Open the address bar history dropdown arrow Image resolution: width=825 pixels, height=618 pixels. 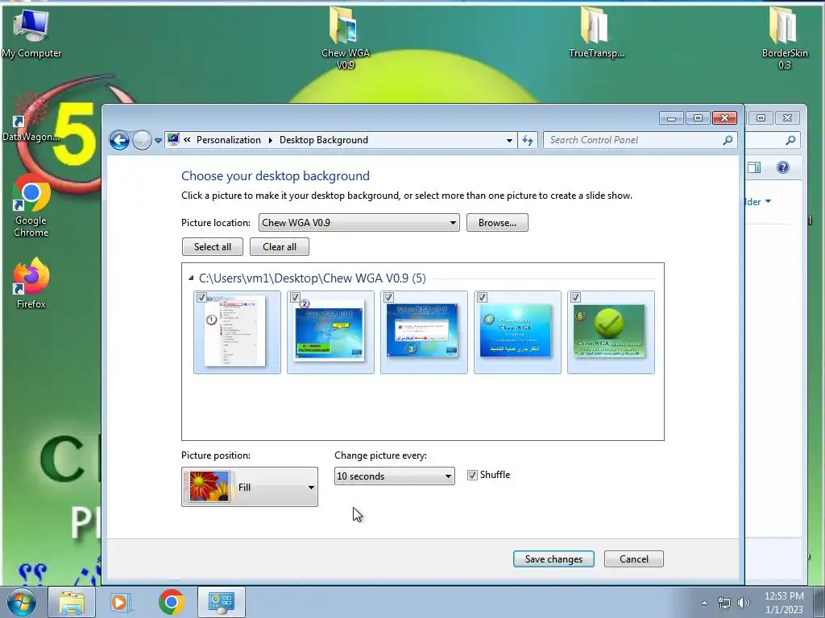tap(509, 141)
